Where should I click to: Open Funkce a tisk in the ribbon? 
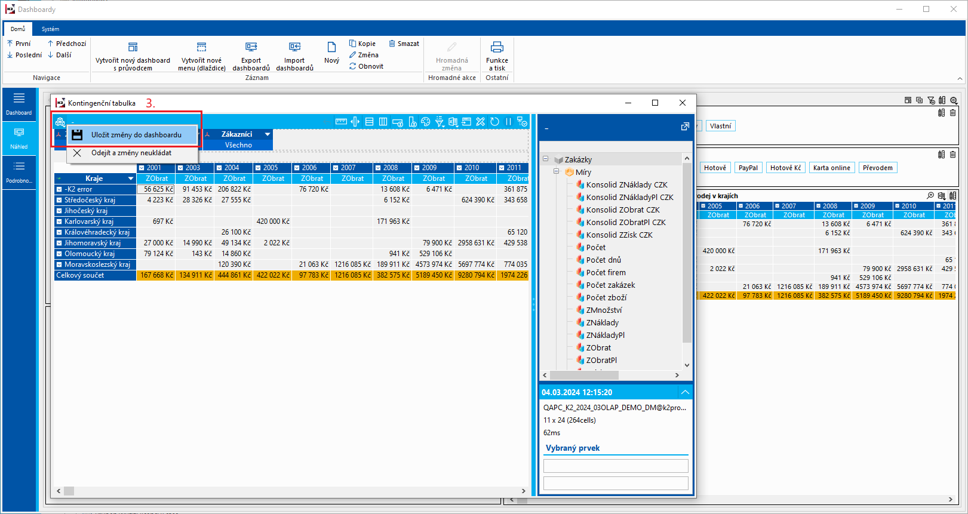tap(497, 56)
